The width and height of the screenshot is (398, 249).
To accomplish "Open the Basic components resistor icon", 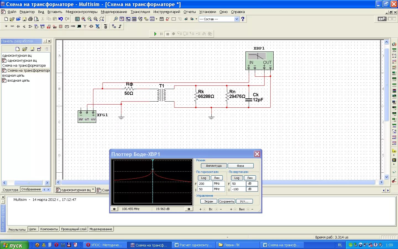I will coord(12,27).
